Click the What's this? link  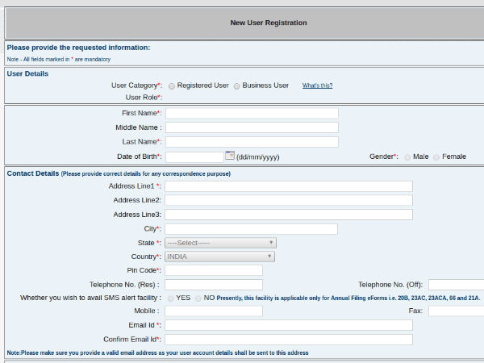[x=317, y=86]
